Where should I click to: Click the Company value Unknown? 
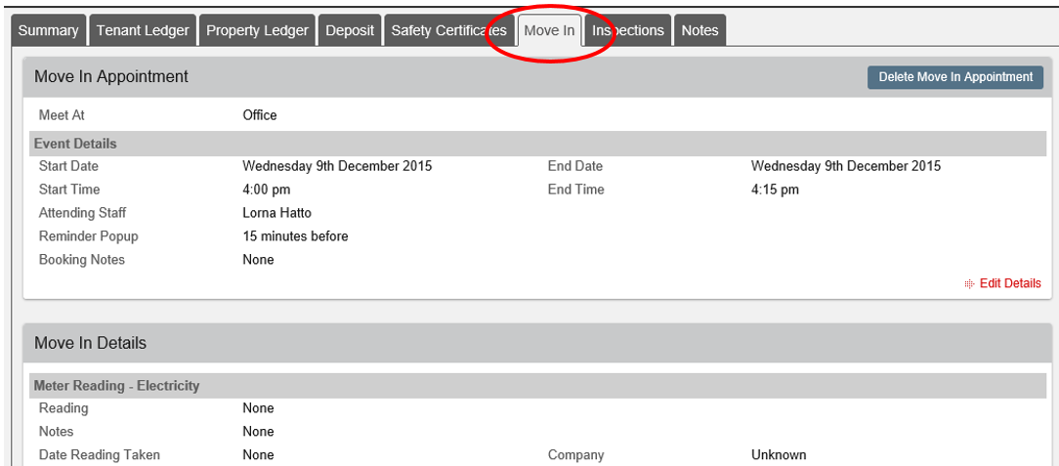[x=779, y=455]
